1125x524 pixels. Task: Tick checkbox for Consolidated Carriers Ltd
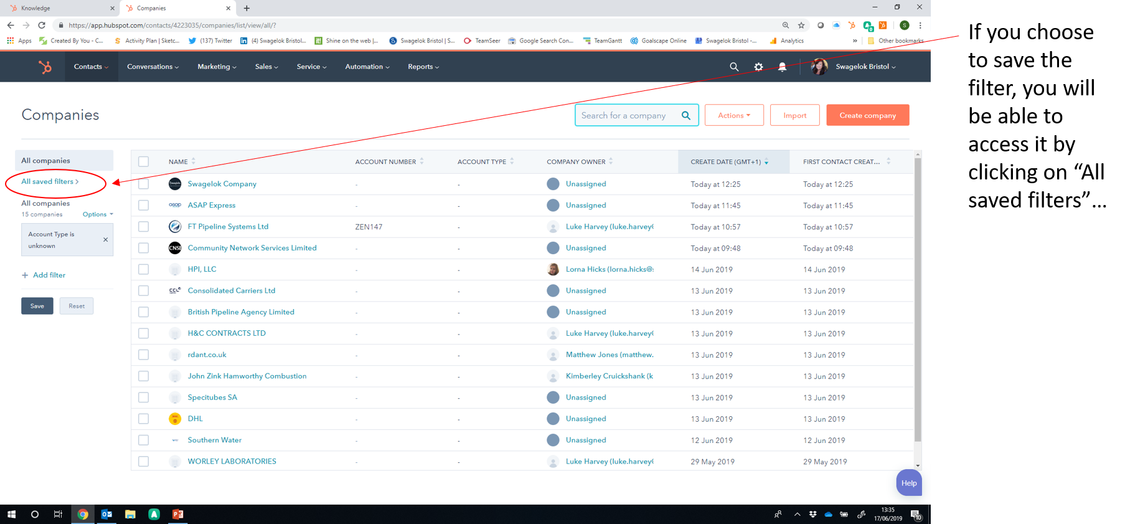144,290
